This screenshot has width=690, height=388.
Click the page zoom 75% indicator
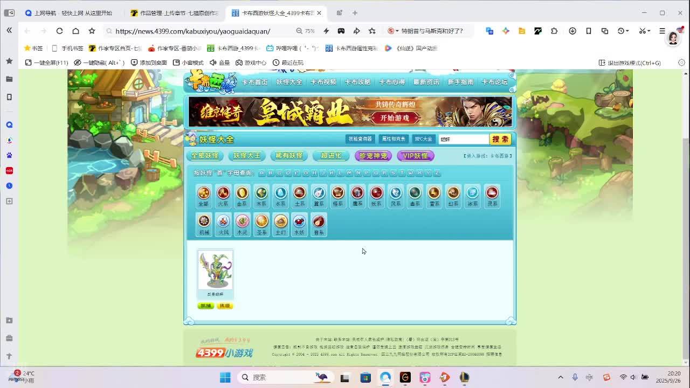point(306,31)
